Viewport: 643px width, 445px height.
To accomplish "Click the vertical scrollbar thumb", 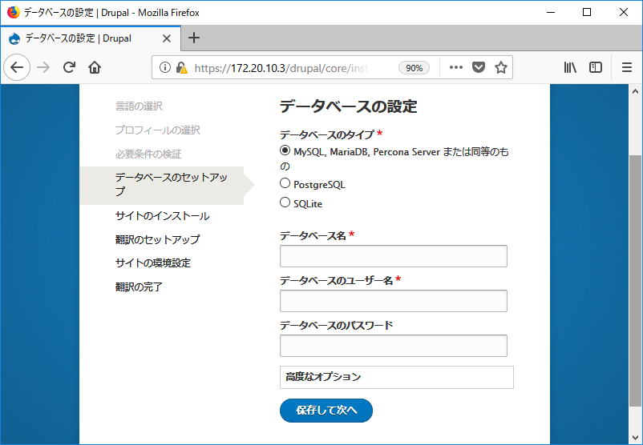I will 635,281.
